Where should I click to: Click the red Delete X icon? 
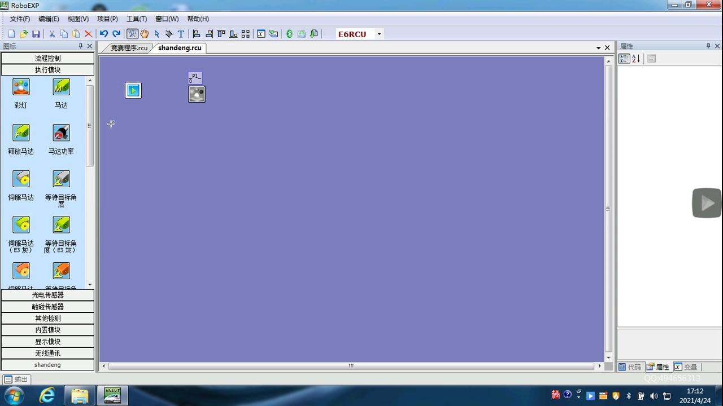point(88,34)
